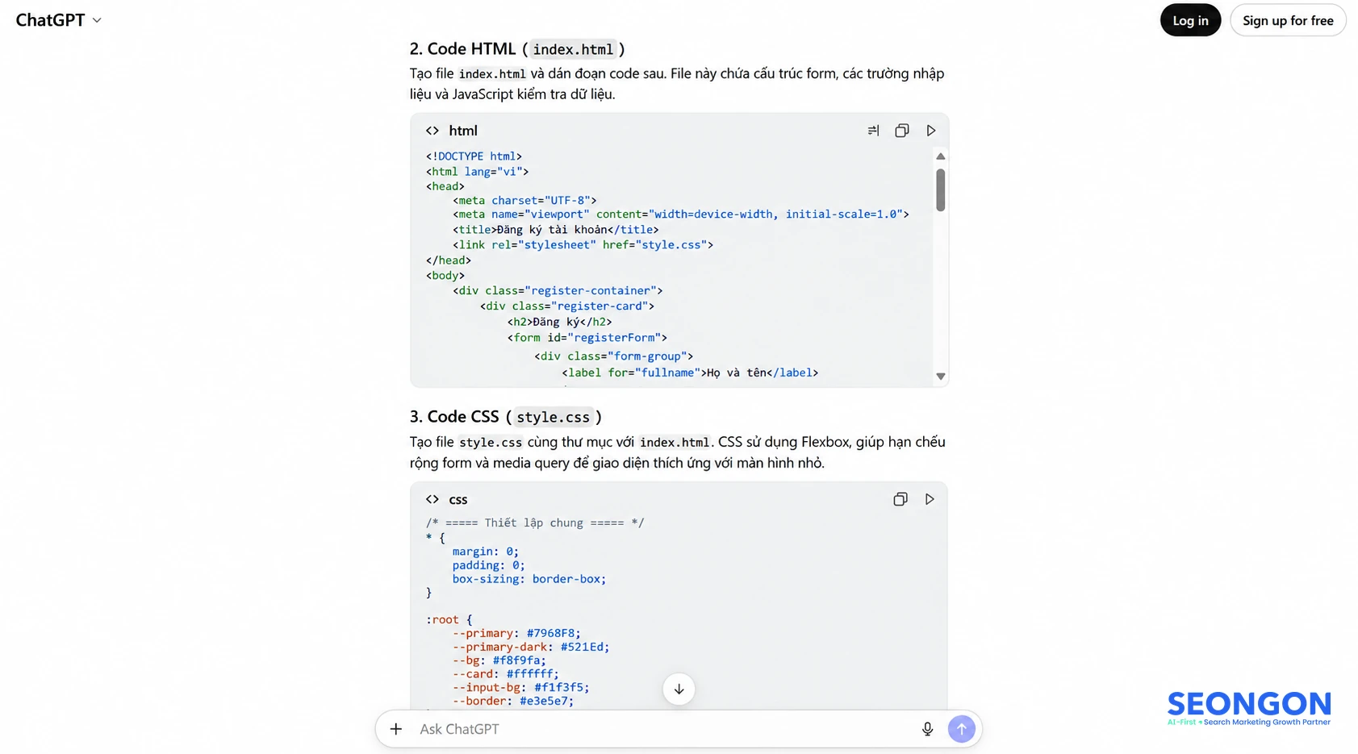The height and width of the screenshot is (754, 1358).
Task: Send message with the up-arrow button
Action: coord(961,729)
